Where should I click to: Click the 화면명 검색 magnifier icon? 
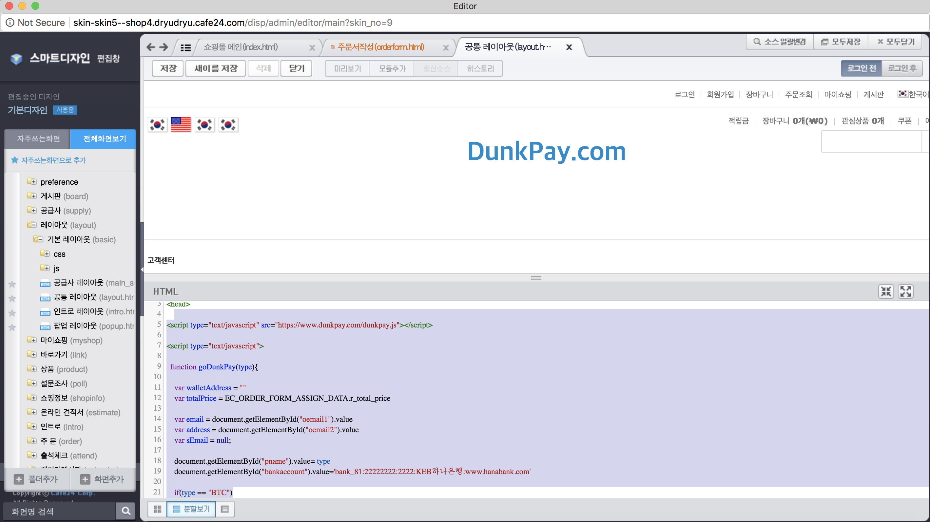126,511
